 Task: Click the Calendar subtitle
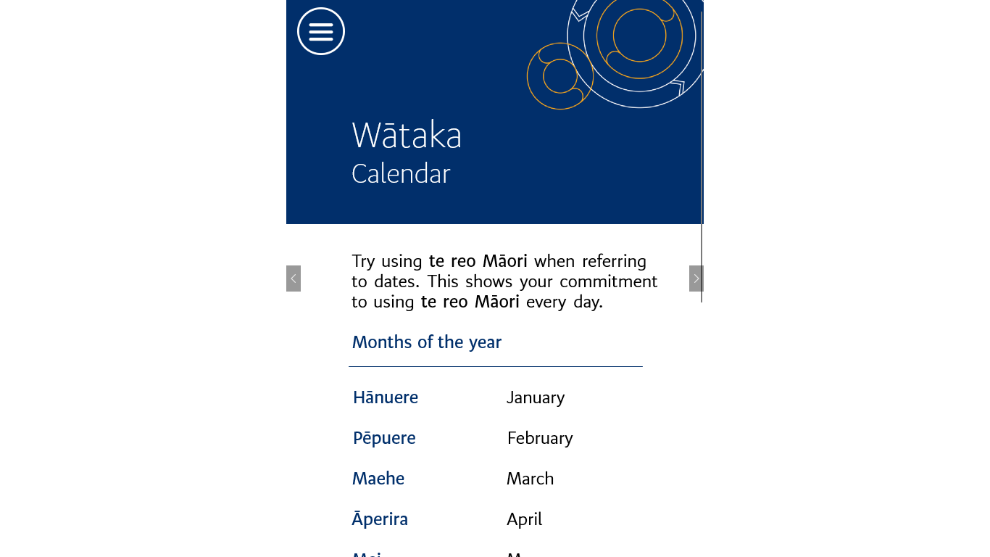click(401, 174)
